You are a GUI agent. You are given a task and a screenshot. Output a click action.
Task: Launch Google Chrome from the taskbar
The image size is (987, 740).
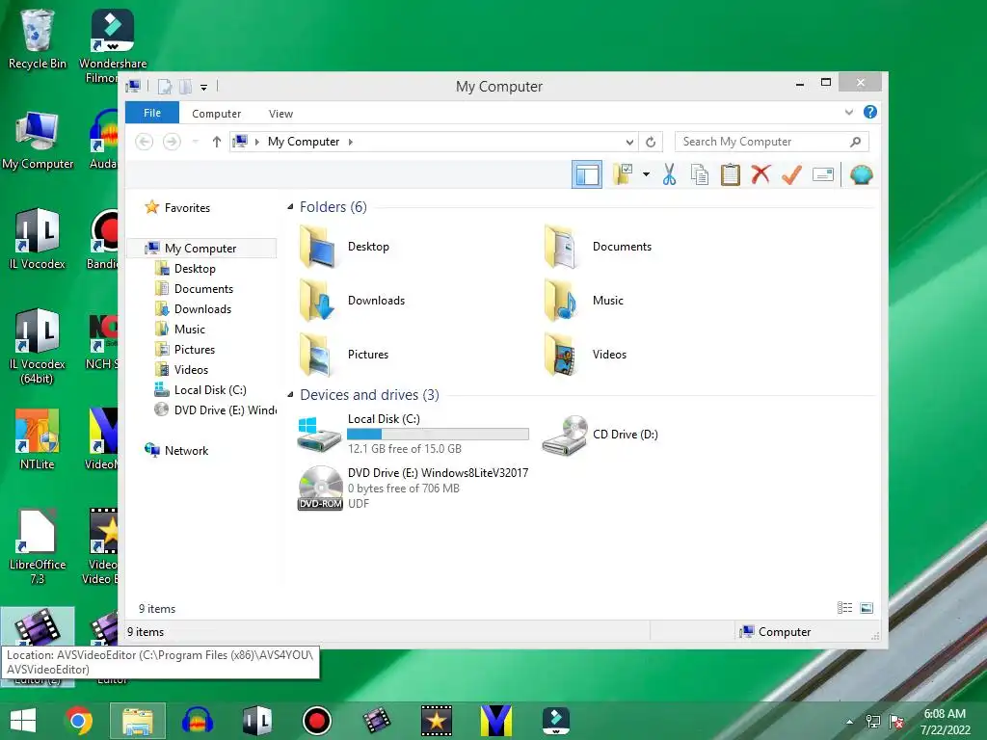tap(79, 721)
